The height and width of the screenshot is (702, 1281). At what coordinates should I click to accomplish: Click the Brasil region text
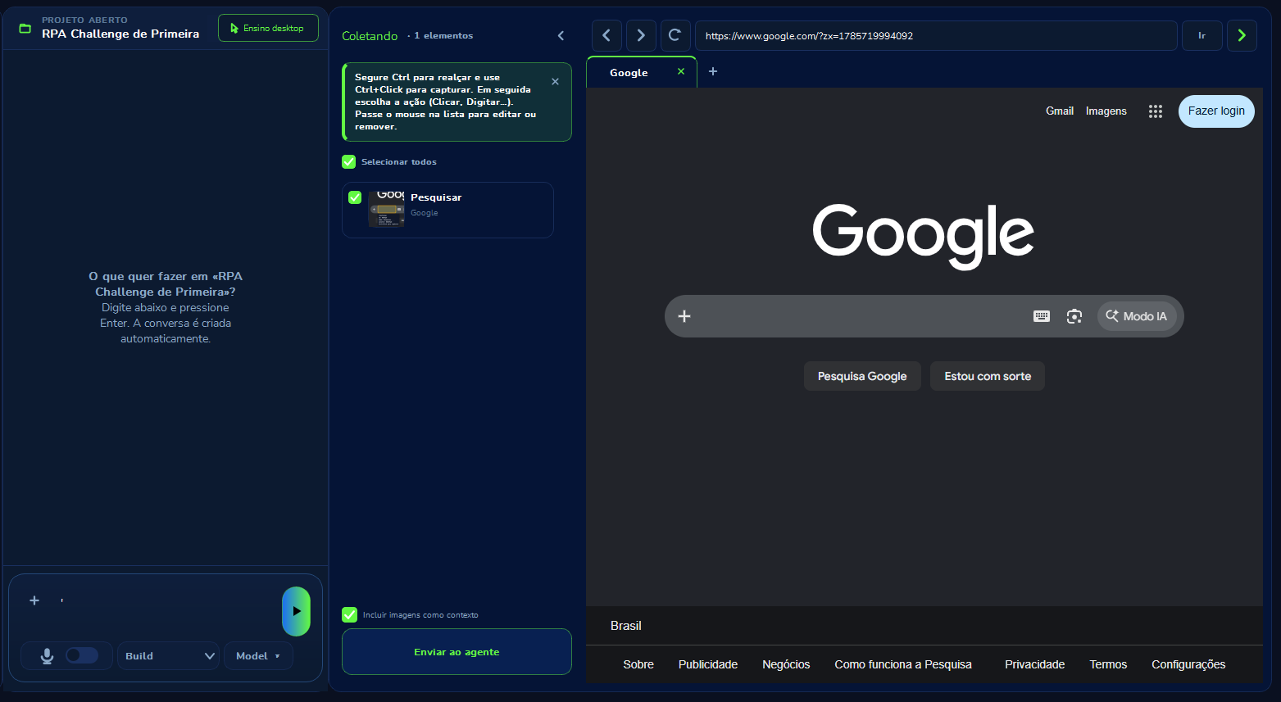click(626, 626)
